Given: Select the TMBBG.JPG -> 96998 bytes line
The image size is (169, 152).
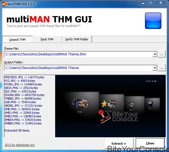Looking at the screenshot, I should 23,99.
